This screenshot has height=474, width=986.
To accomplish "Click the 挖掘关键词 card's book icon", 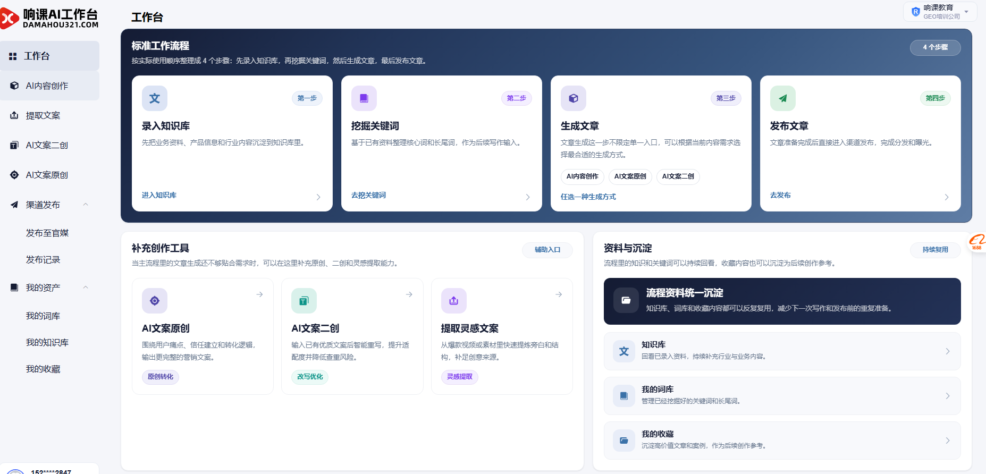I will click(x=364, y=98).
